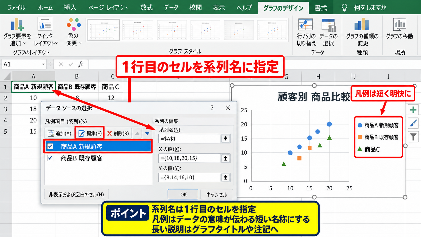Click the column B header

(x=77, y=76)
